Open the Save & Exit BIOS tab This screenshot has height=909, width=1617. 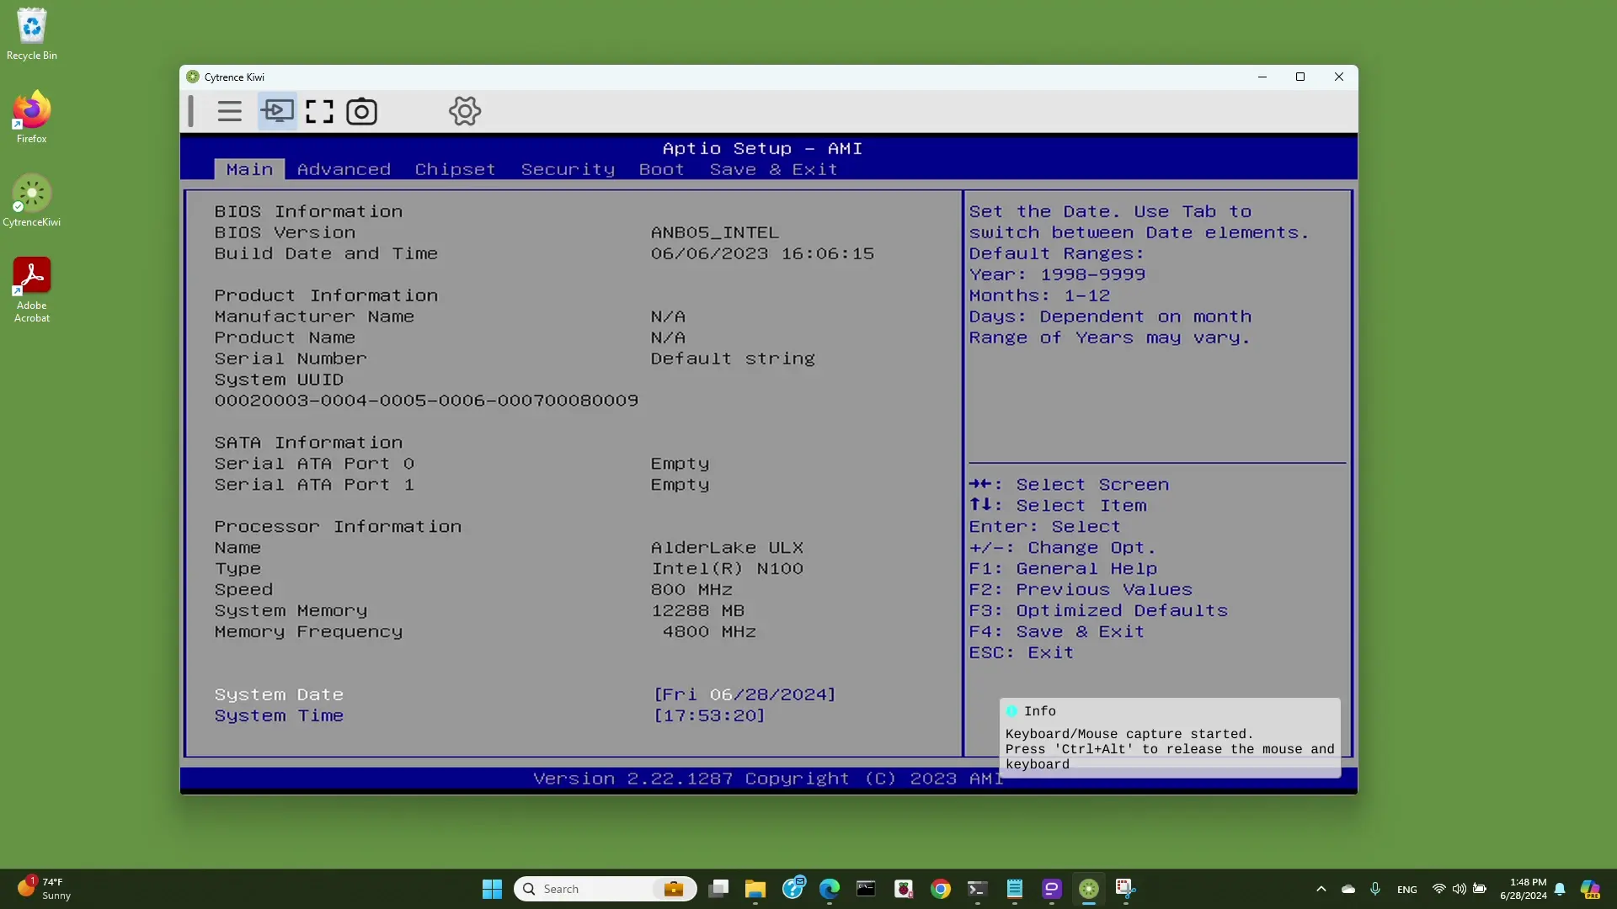click(773, 169)
